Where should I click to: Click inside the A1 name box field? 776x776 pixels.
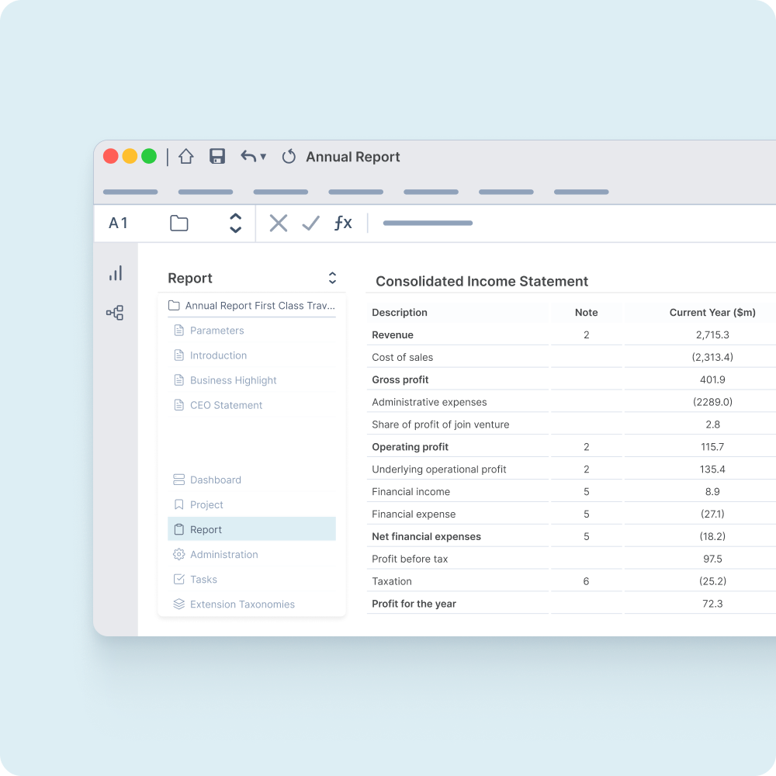pos(118,223)
